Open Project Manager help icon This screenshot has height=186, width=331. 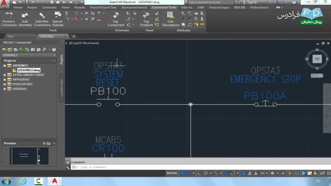pos(54,49)
